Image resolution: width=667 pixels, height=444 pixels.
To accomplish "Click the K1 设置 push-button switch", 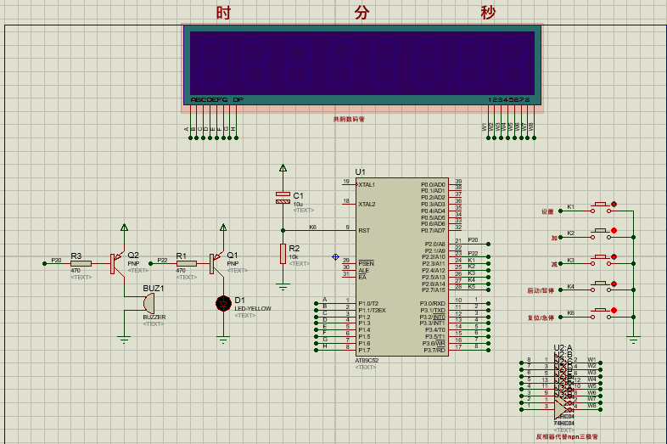I will click(x=601, y=208).
